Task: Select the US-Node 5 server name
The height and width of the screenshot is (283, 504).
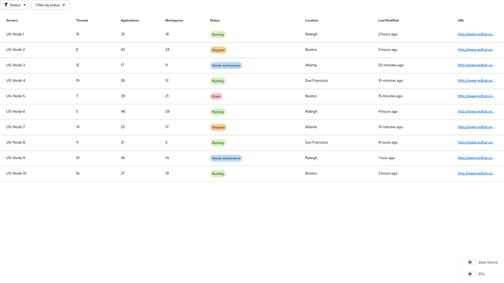Action: coord(15,96)
